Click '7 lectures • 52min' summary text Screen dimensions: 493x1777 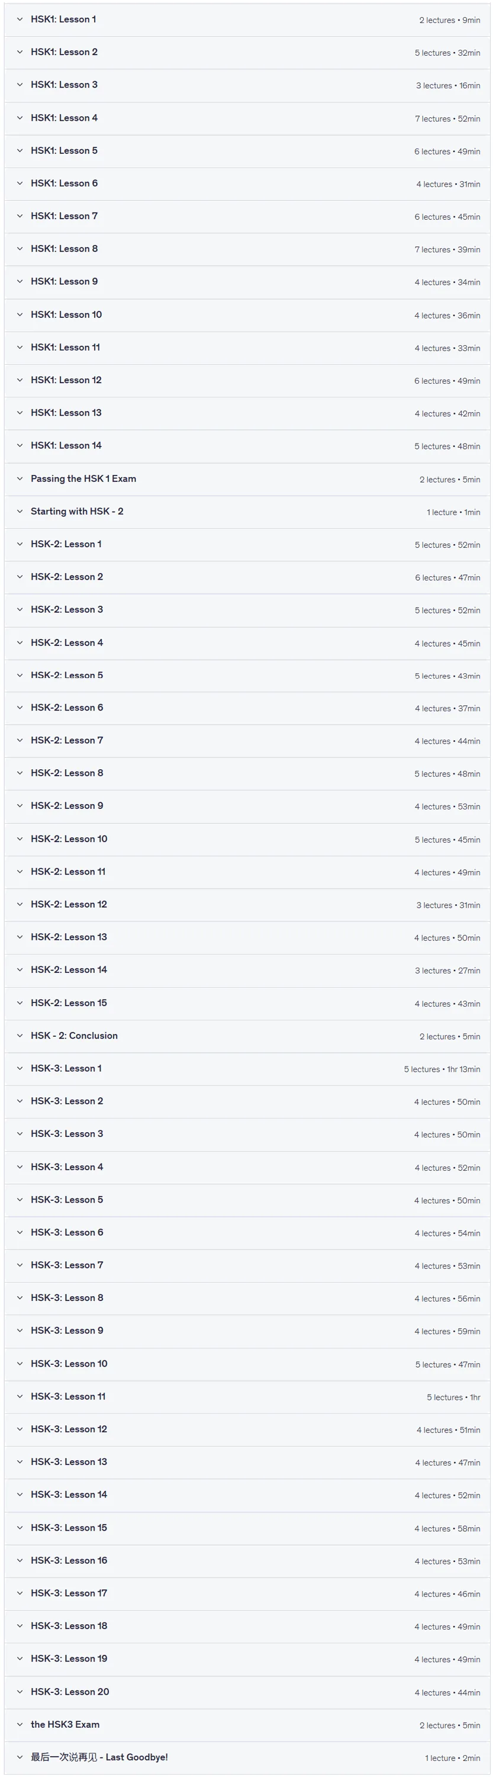coord(447,118)
